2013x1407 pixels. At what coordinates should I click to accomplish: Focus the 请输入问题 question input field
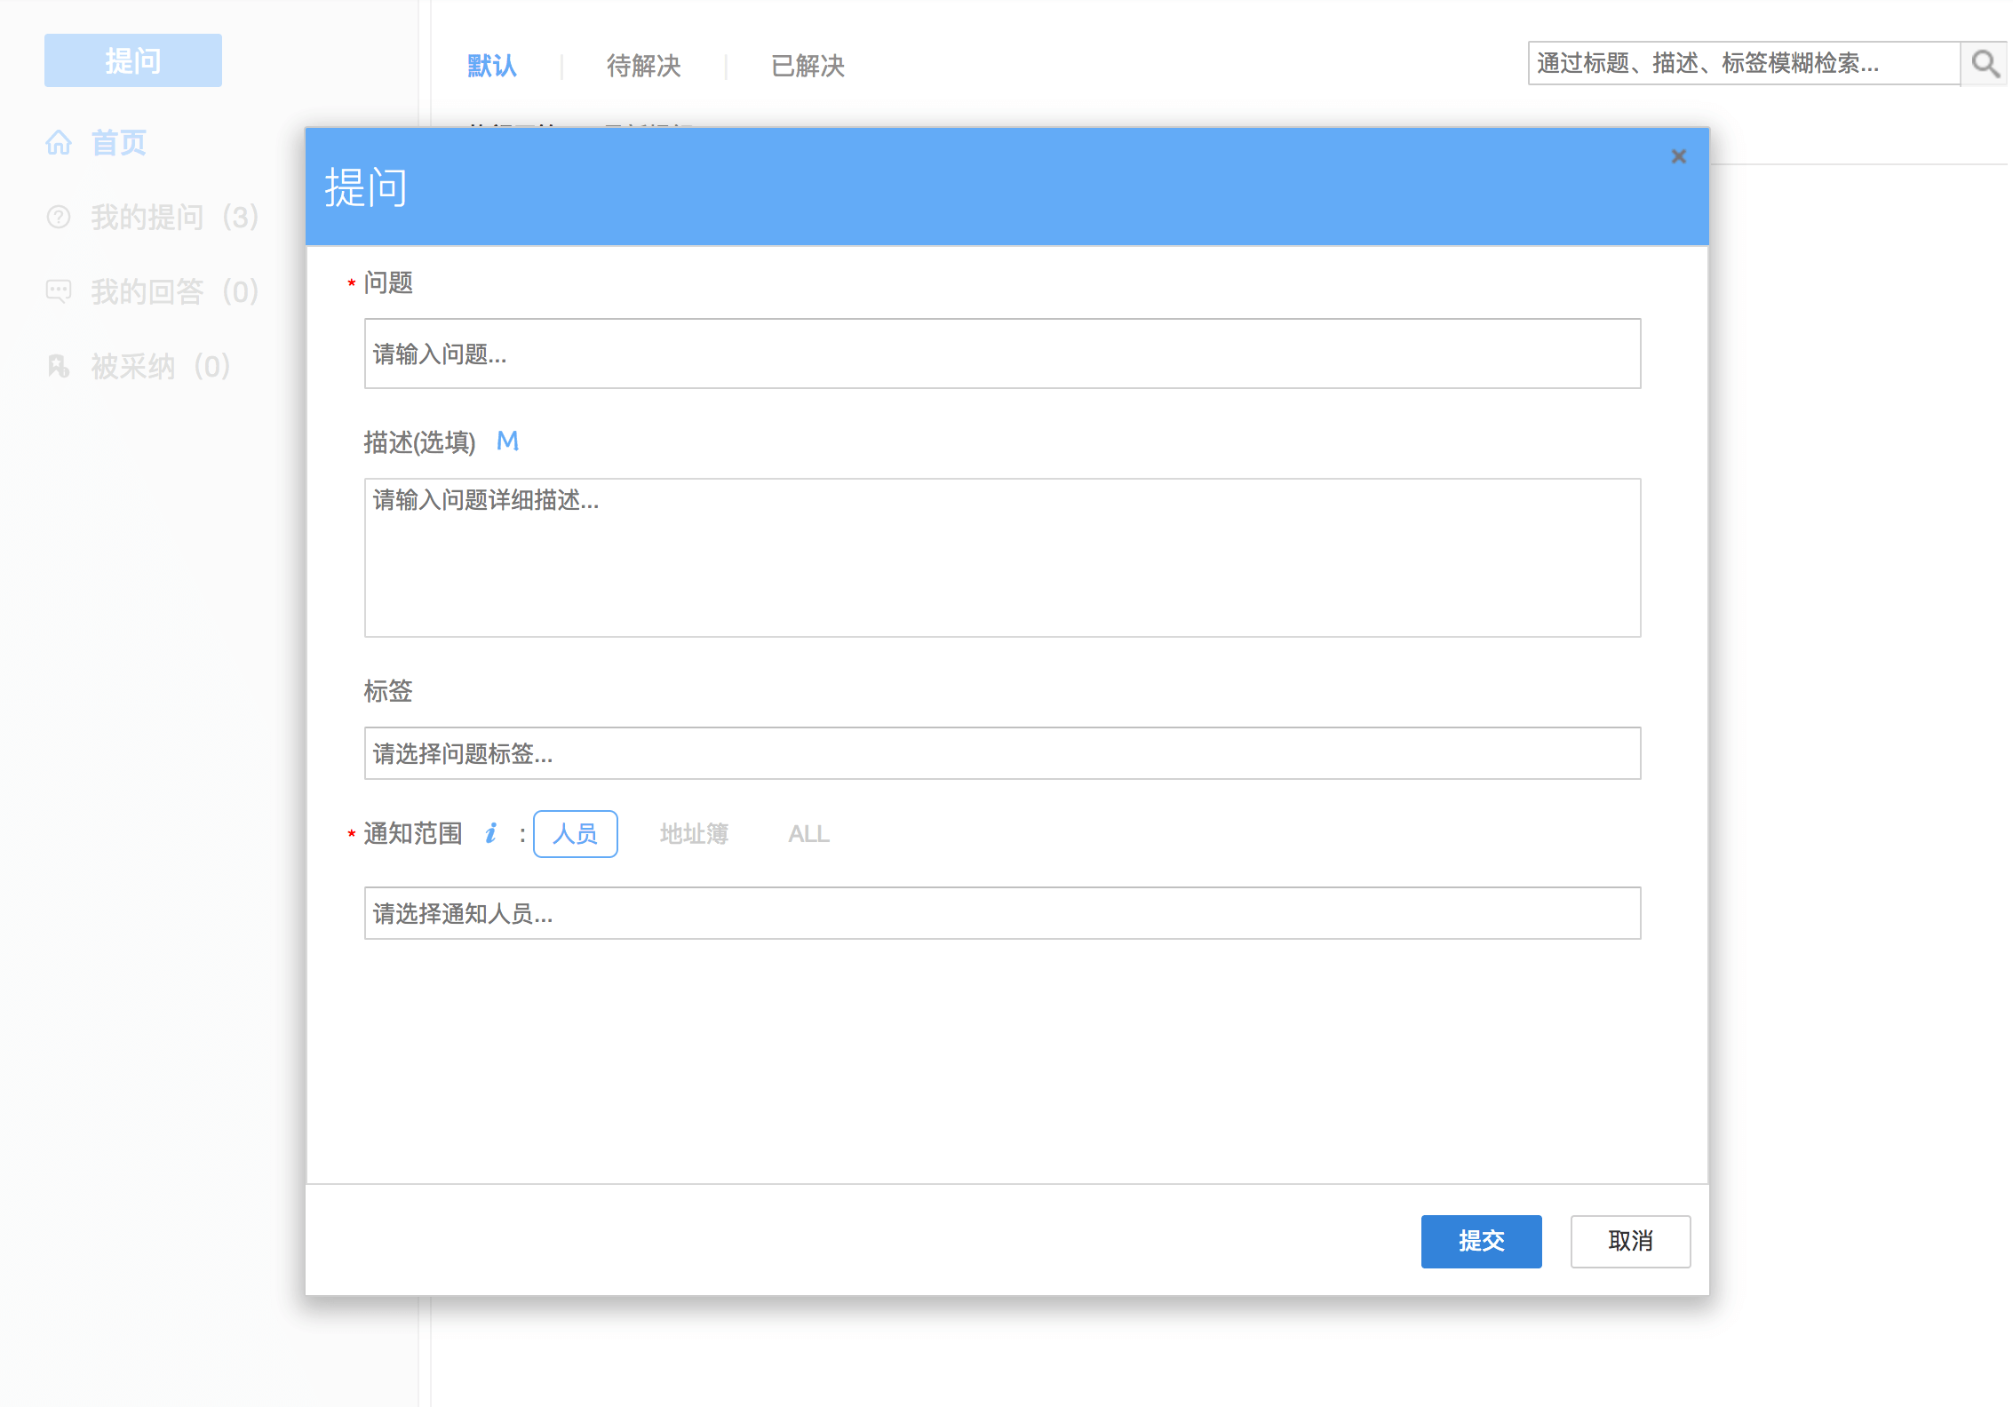(1002, 354)
